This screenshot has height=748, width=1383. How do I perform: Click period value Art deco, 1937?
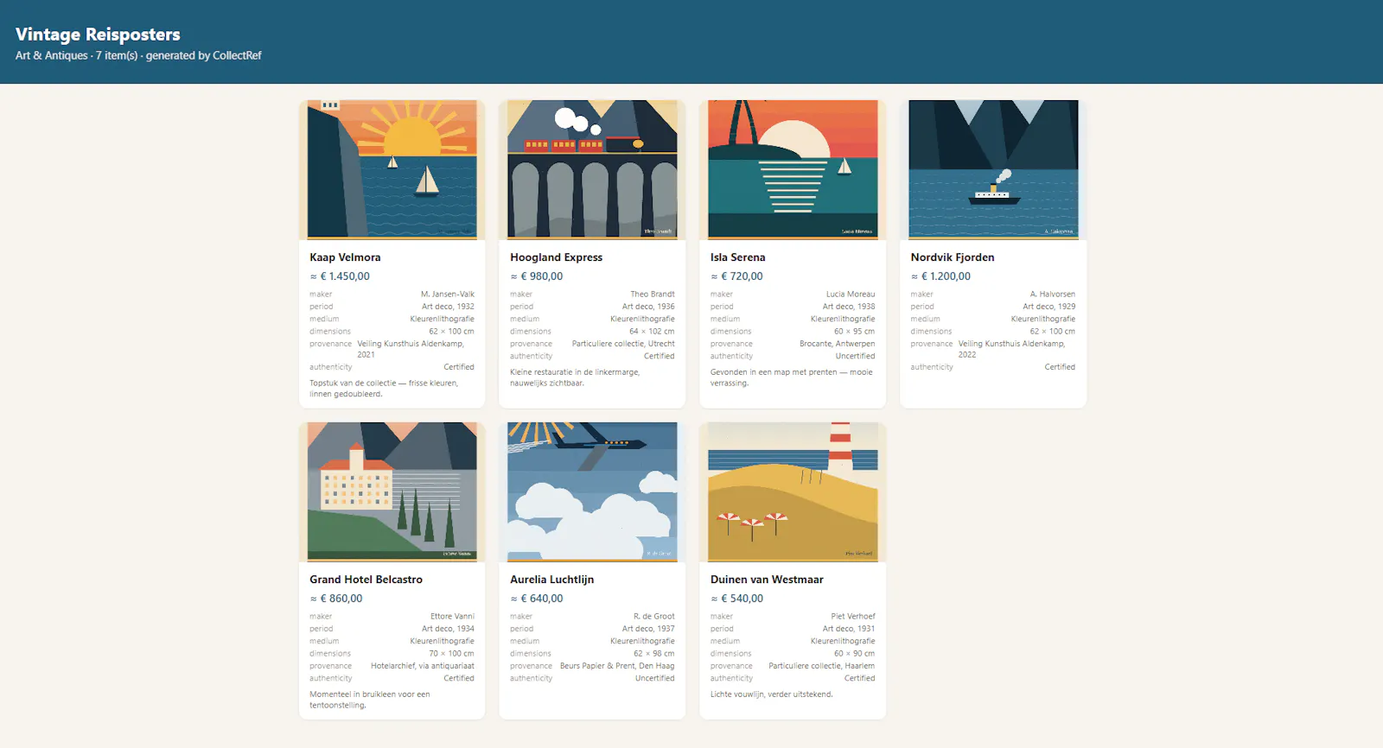click(x=648, y=629)
